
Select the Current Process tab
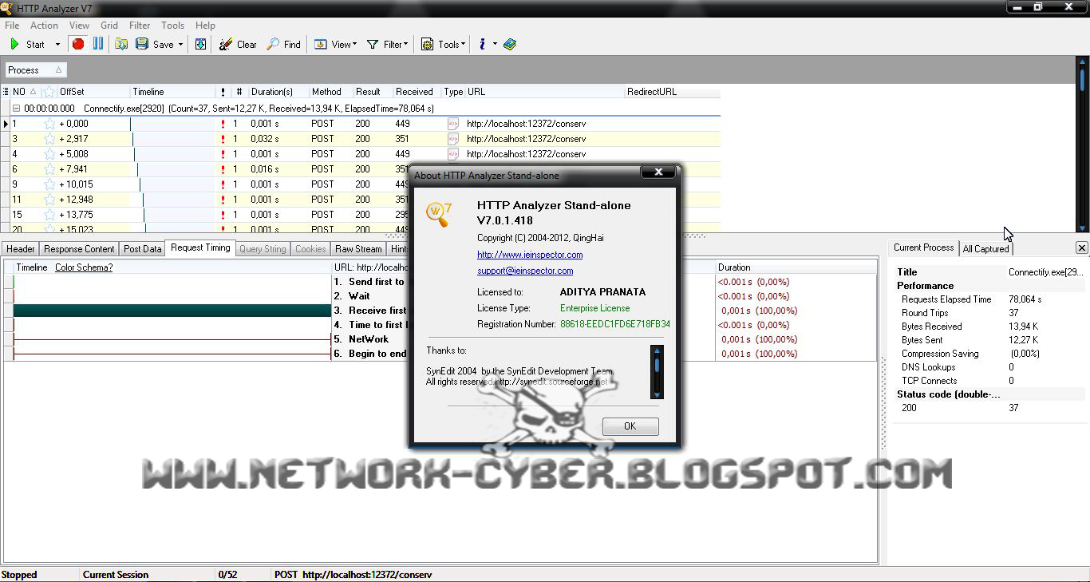pos(923,247)
